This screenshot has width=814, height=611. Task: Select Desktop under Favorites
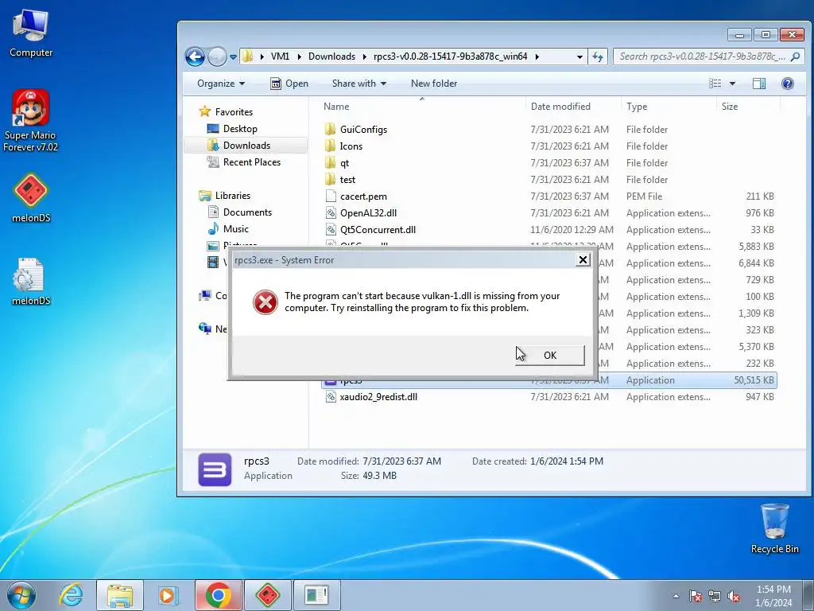point(240,128)
